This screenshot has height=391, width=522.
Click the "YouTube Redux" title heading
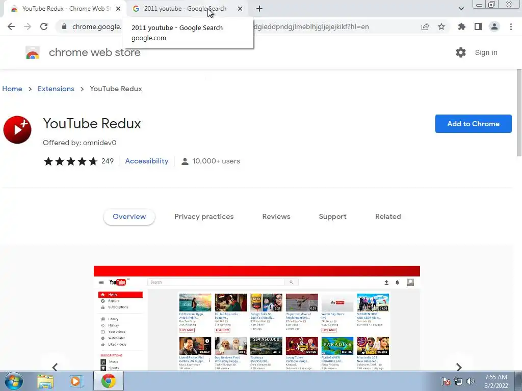coord(92,123)
